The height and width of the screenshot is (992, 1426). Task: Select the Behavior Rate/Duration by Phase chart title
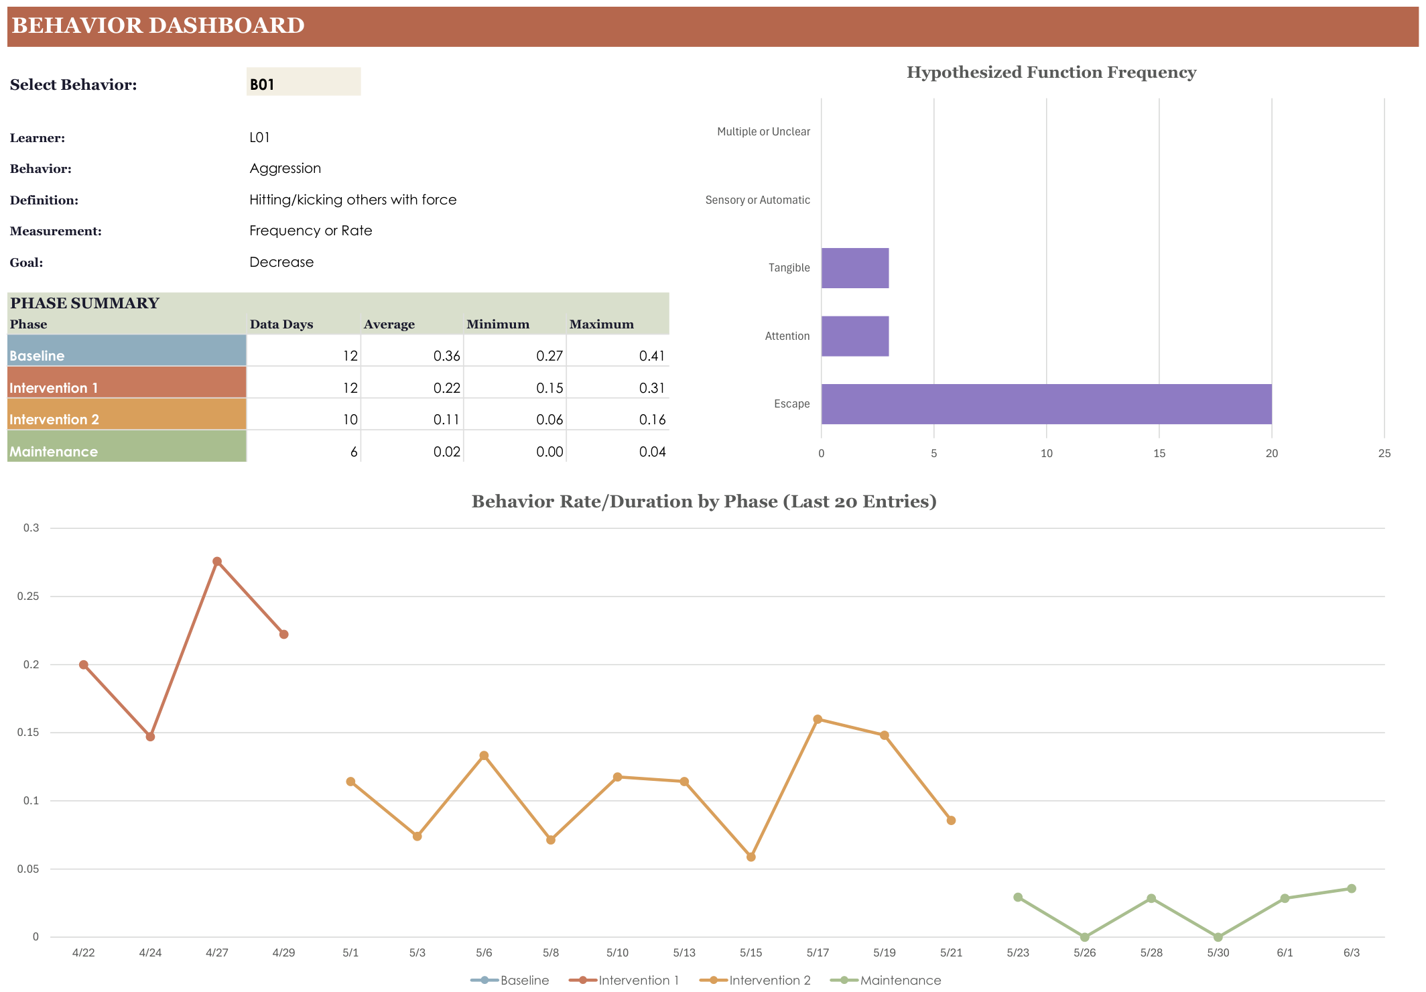pos(704,501)
